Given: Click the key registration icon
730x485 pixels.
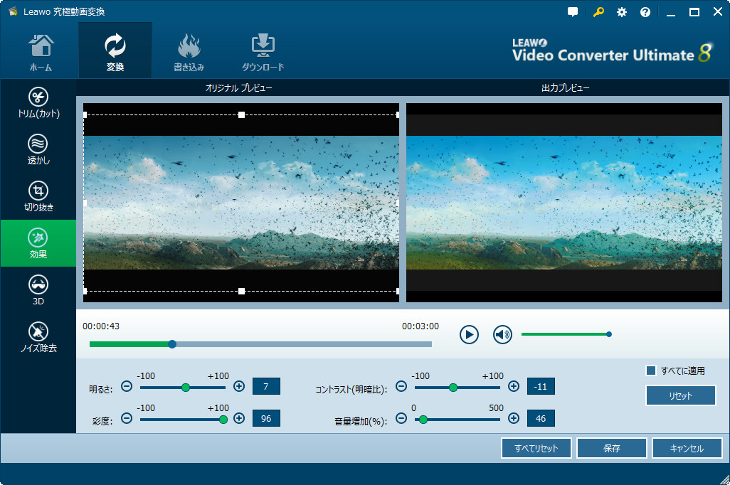Looking at the screenshot, I should click(x=598, y=12).
